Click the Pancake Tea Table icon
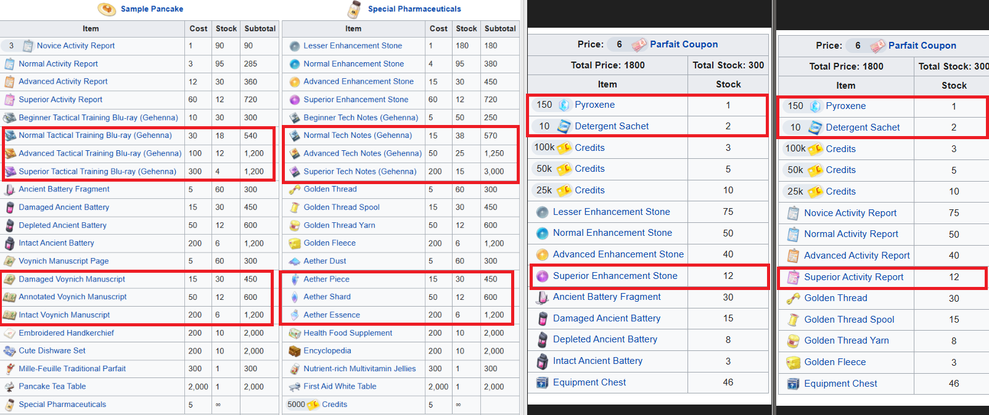Image resolution: width=989 pixels, height=415 pixels. click(10, 387)
